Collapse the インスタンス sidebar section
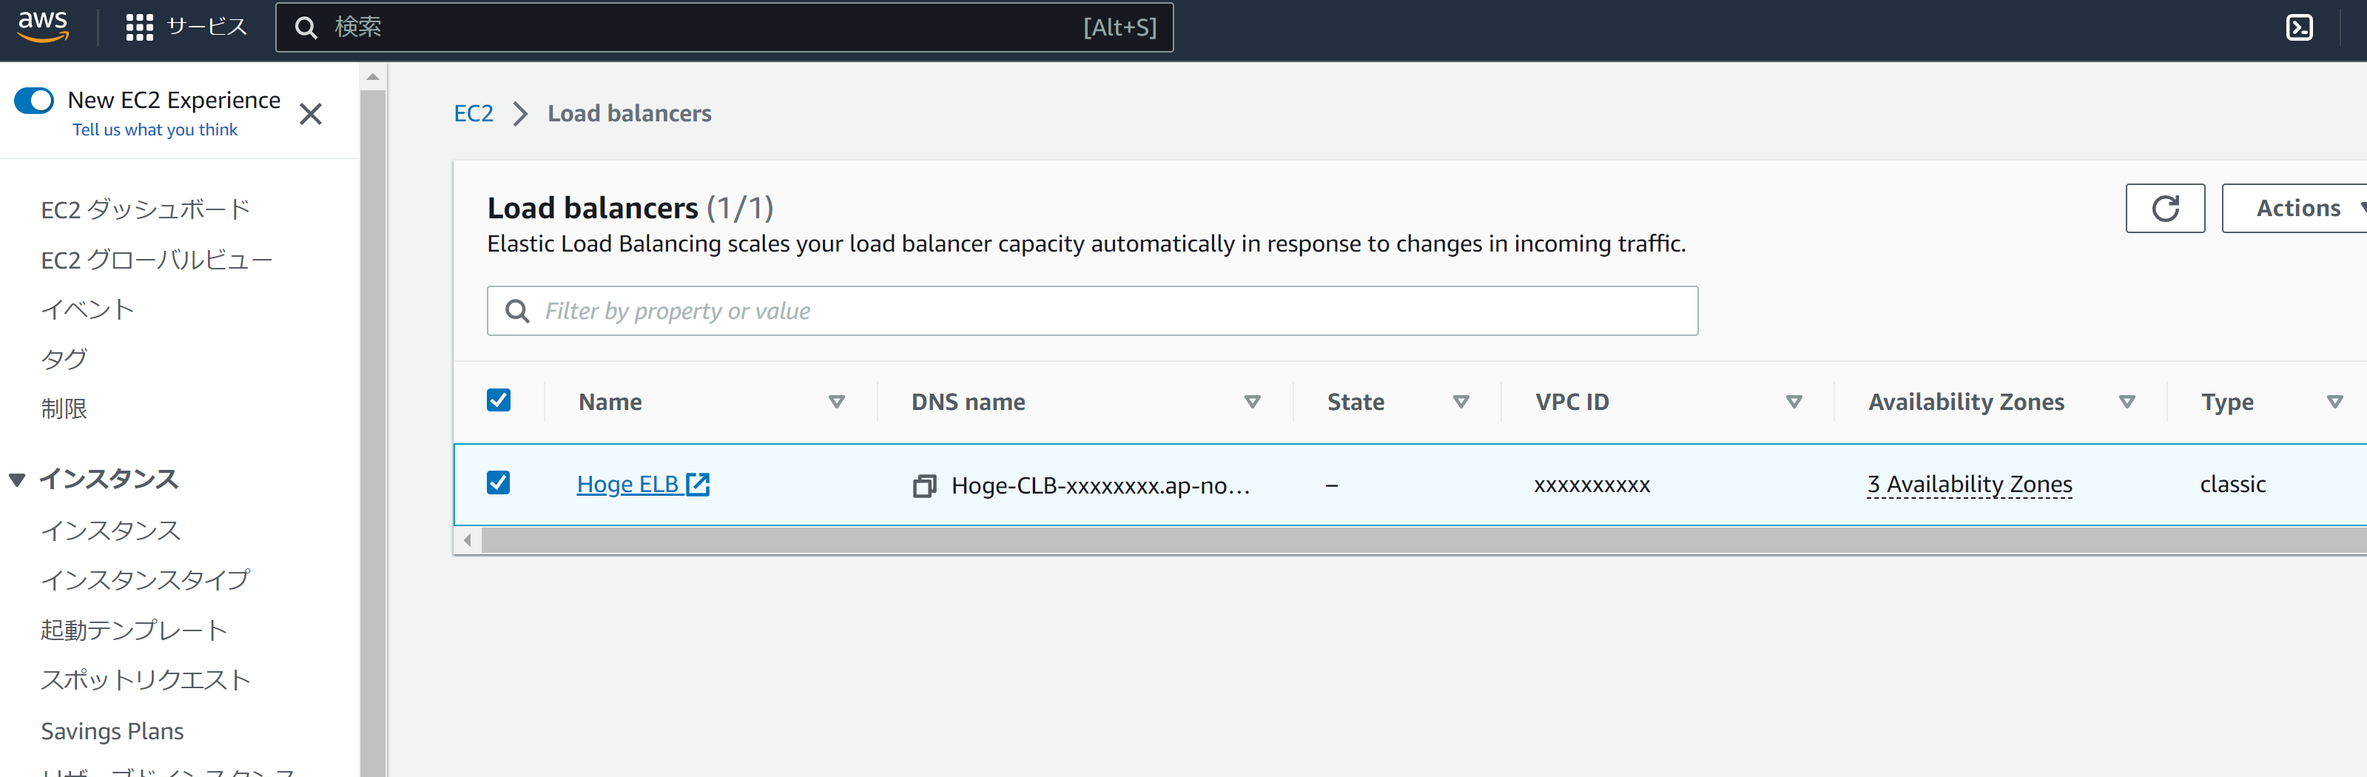The image size is (2367, 777). point(16,480)
